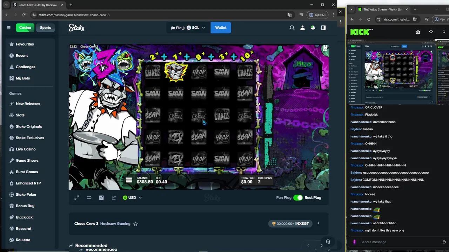Go back in Stake browser window
Screen dimensions: 449x252
pos(7,15)
